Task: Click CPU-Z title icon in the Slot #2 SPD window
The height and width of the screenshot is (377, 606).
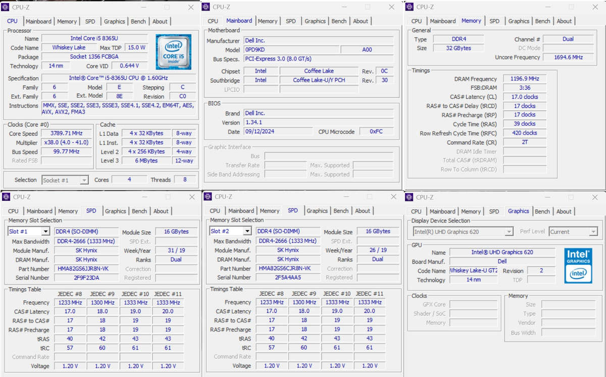Action: tap(208, 197)
